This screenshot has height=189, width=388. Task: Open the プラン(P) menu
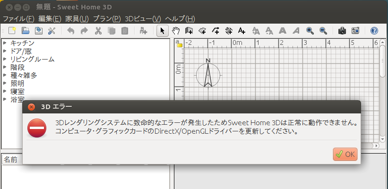[x=107, y=19]
